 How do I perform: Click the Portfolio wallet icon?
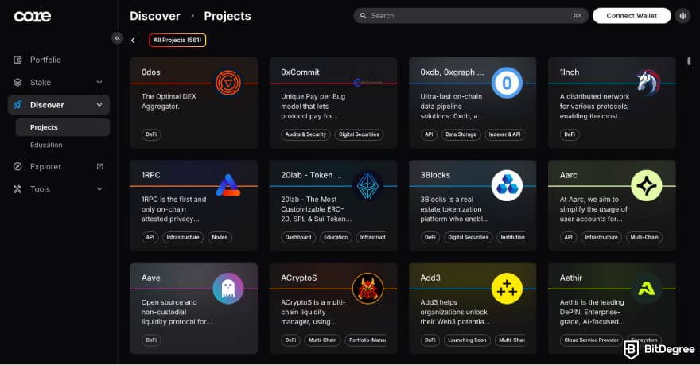[17, 60]
